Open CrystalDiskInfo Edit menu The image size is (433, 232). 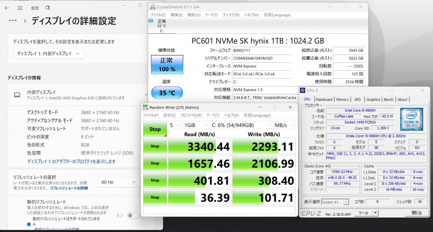point(177,15)
